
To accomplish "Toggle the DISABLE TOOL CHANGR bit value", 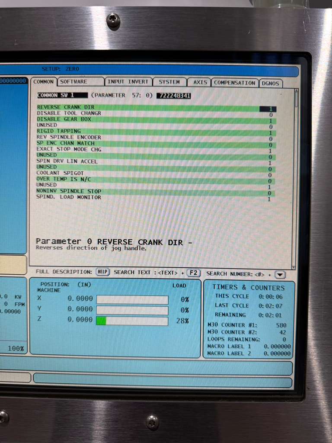I will coord(270,115).
